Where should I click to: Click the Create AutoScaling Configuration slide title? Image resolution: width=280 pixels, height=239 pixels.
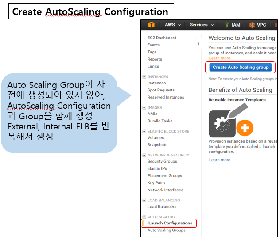(x=90, y=12)
